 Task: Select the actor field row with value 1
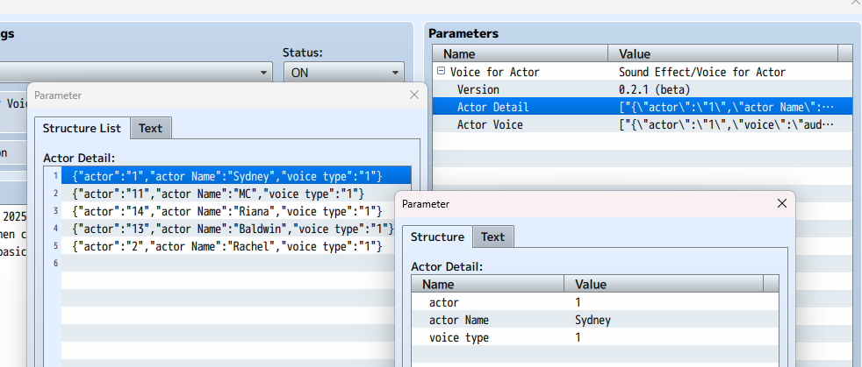[x=595, y=302]
